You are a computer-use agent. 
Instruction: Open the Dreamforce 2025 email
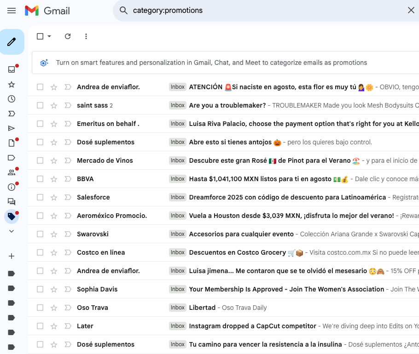287,197
